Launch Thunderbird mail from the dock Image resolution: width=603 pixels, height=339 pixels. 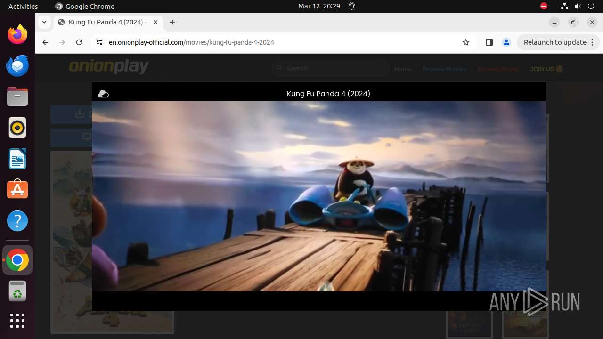(x=17, y=65)
